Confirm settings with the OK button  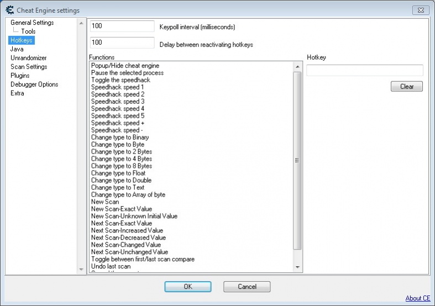187,287
